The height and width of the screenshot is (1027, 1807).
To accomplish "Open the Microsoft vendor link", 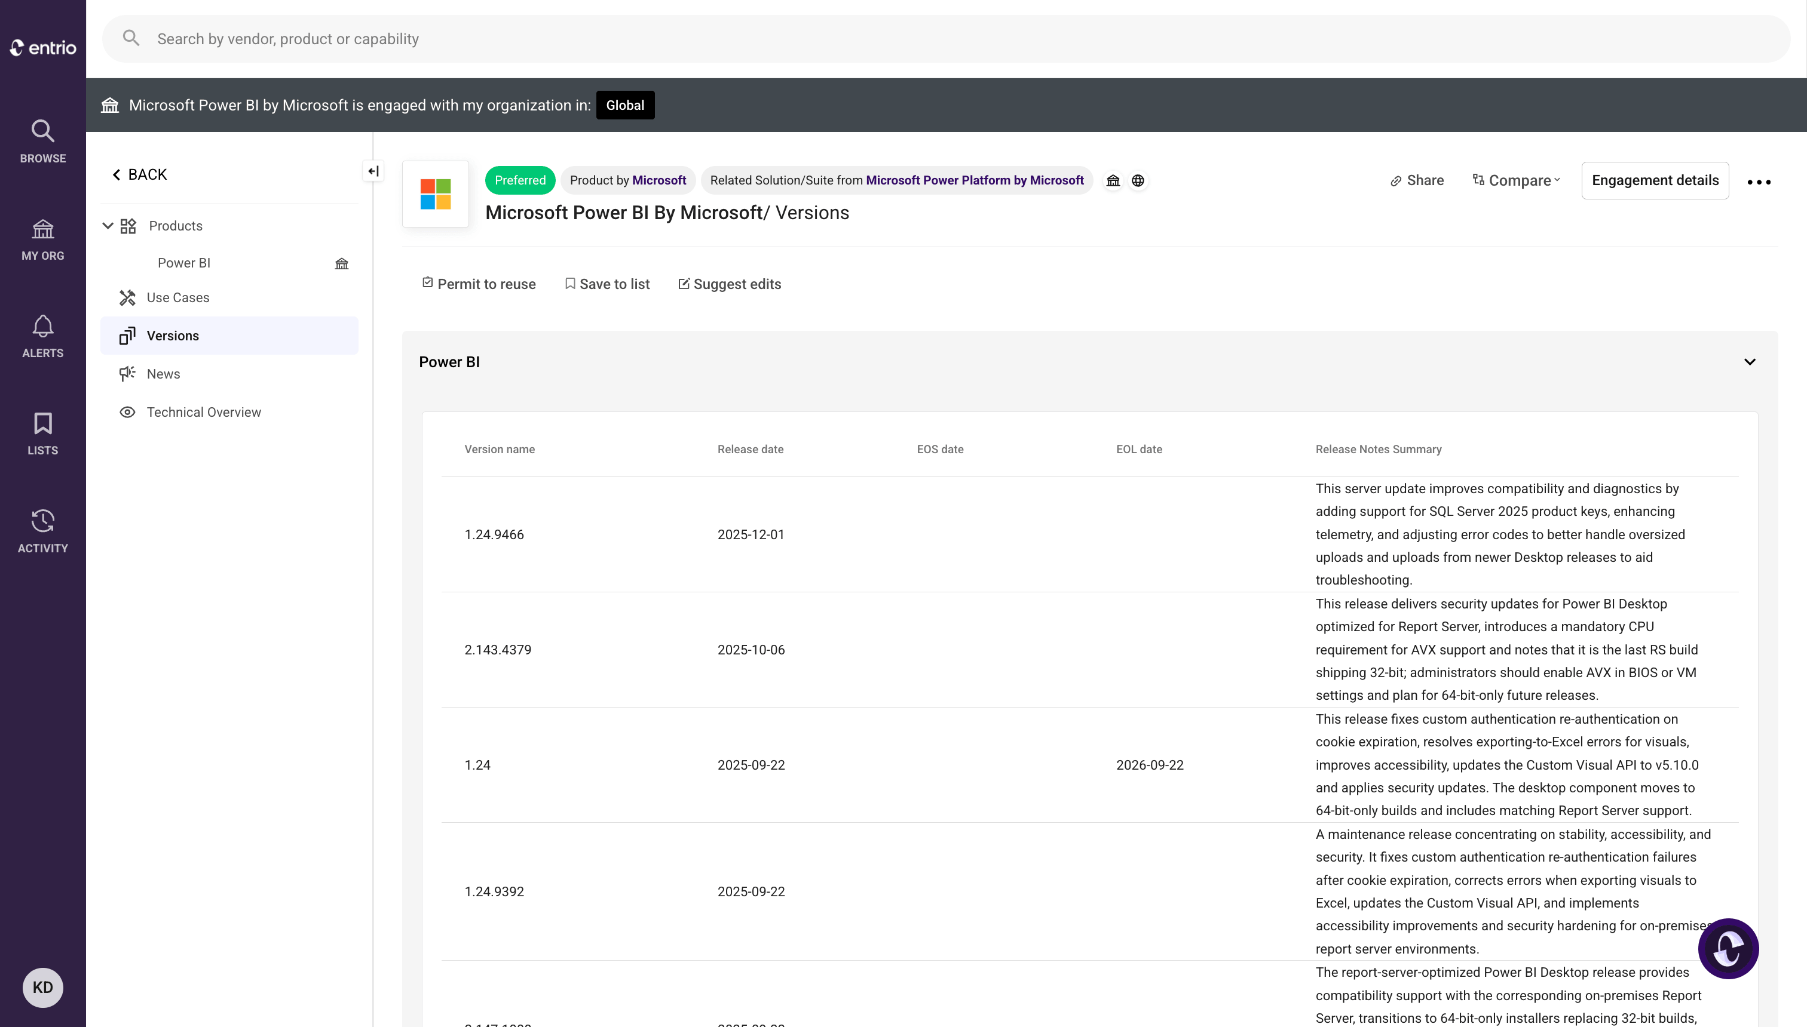I will coord(659,180).
